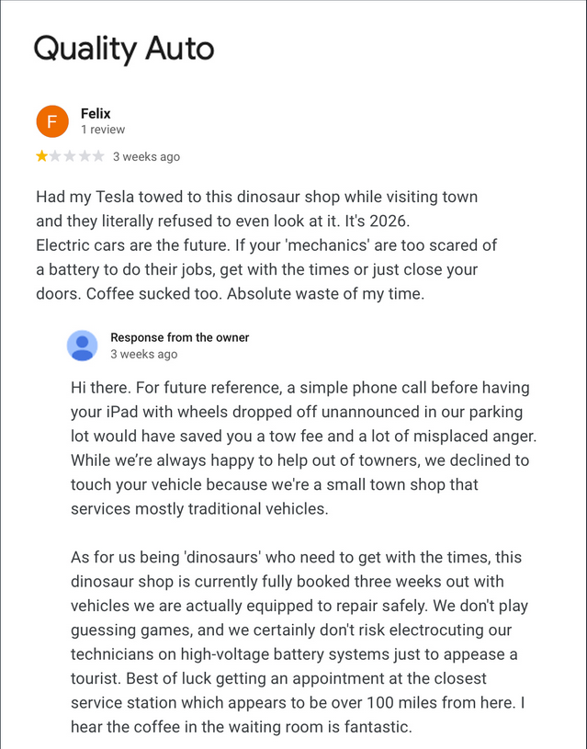Open Felix's '1 review' count
587x749 pixels.
(x=103, y=130)
